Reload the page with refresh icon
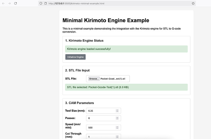211x139 pixels. coord(16,3)
